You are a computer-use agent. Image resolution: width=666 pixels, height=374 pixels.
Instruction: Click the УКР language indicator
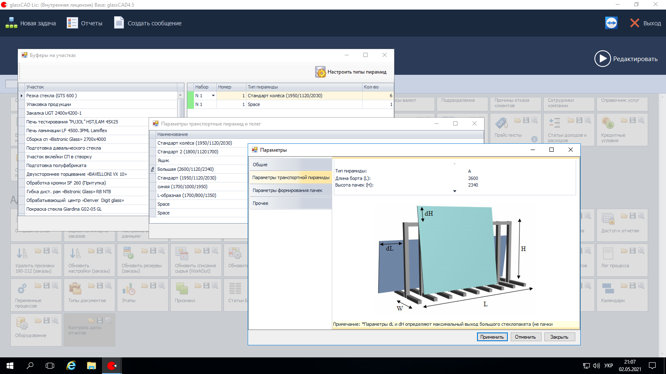[609, 366]
